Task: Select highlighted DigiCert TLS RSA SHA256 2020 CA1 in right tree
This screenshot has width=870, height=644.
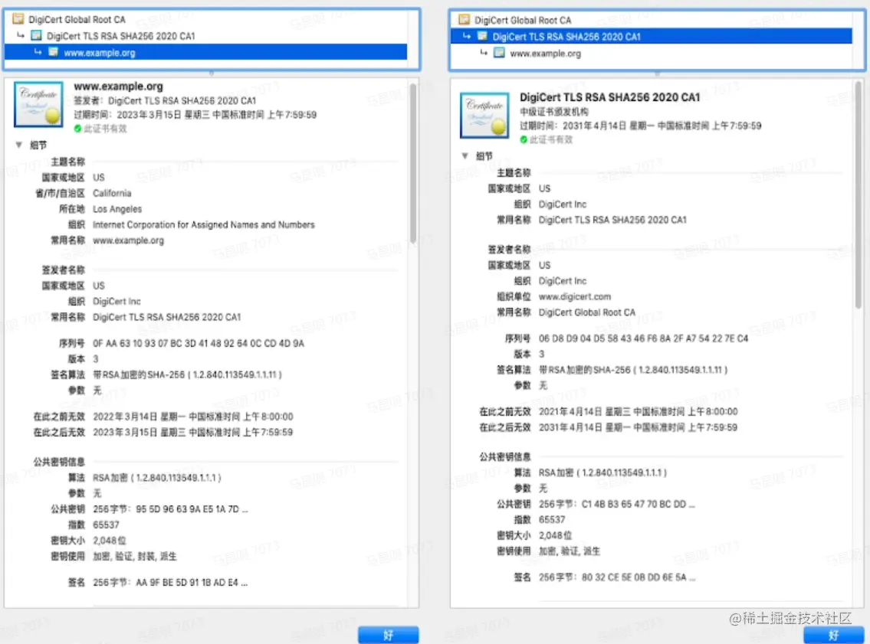Action: [651, 37]
